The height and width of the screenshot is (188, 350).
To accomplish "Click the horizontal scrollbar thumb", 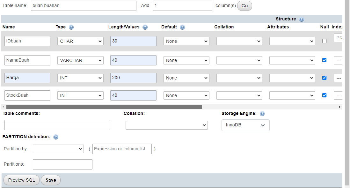I will click(104, 107).
